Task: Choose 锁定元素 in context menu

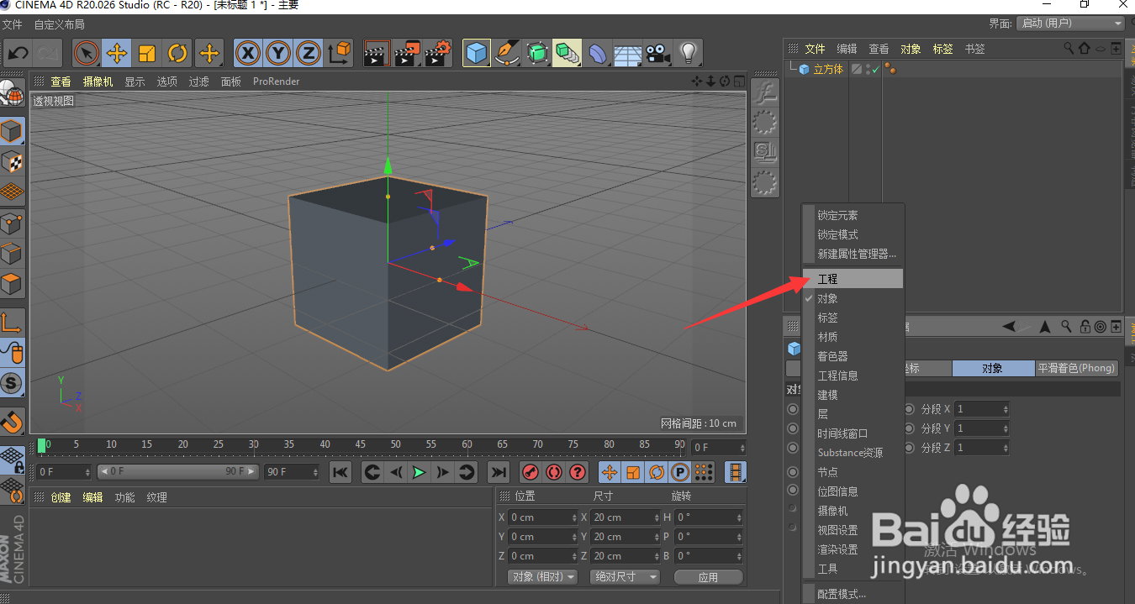Action: 853,215
